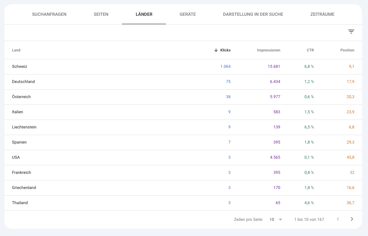
Task: Open the Geräte tab
Action: 188,14
